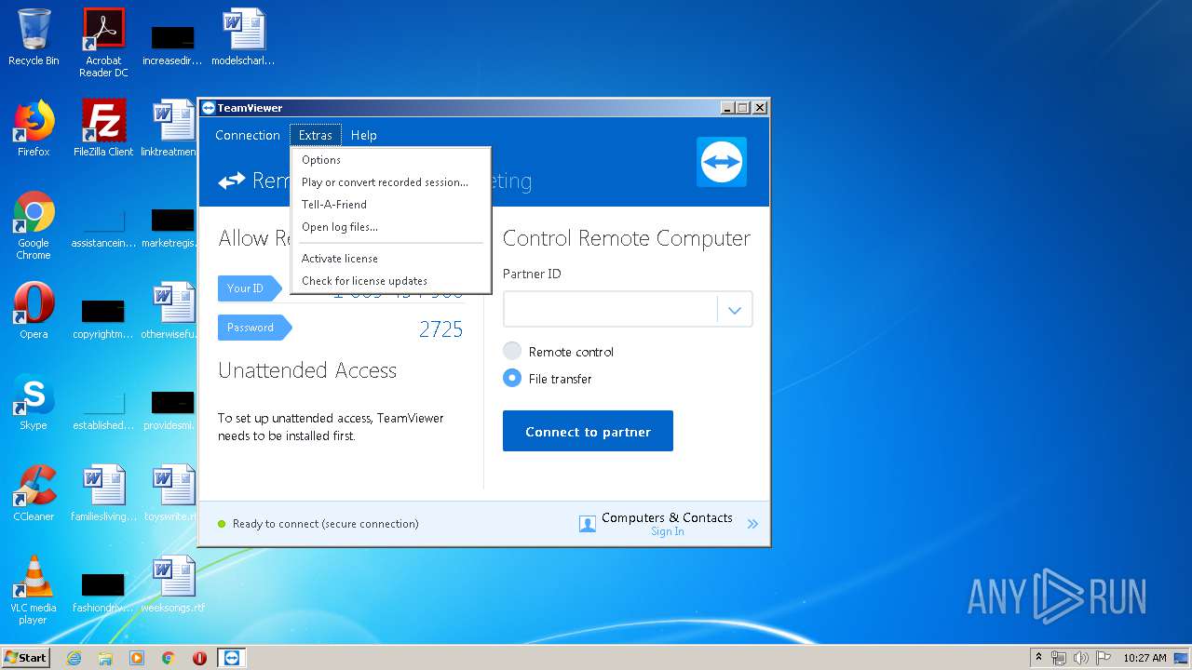
Task: Click inside the Partner ID field
Action: coord(610,310)
